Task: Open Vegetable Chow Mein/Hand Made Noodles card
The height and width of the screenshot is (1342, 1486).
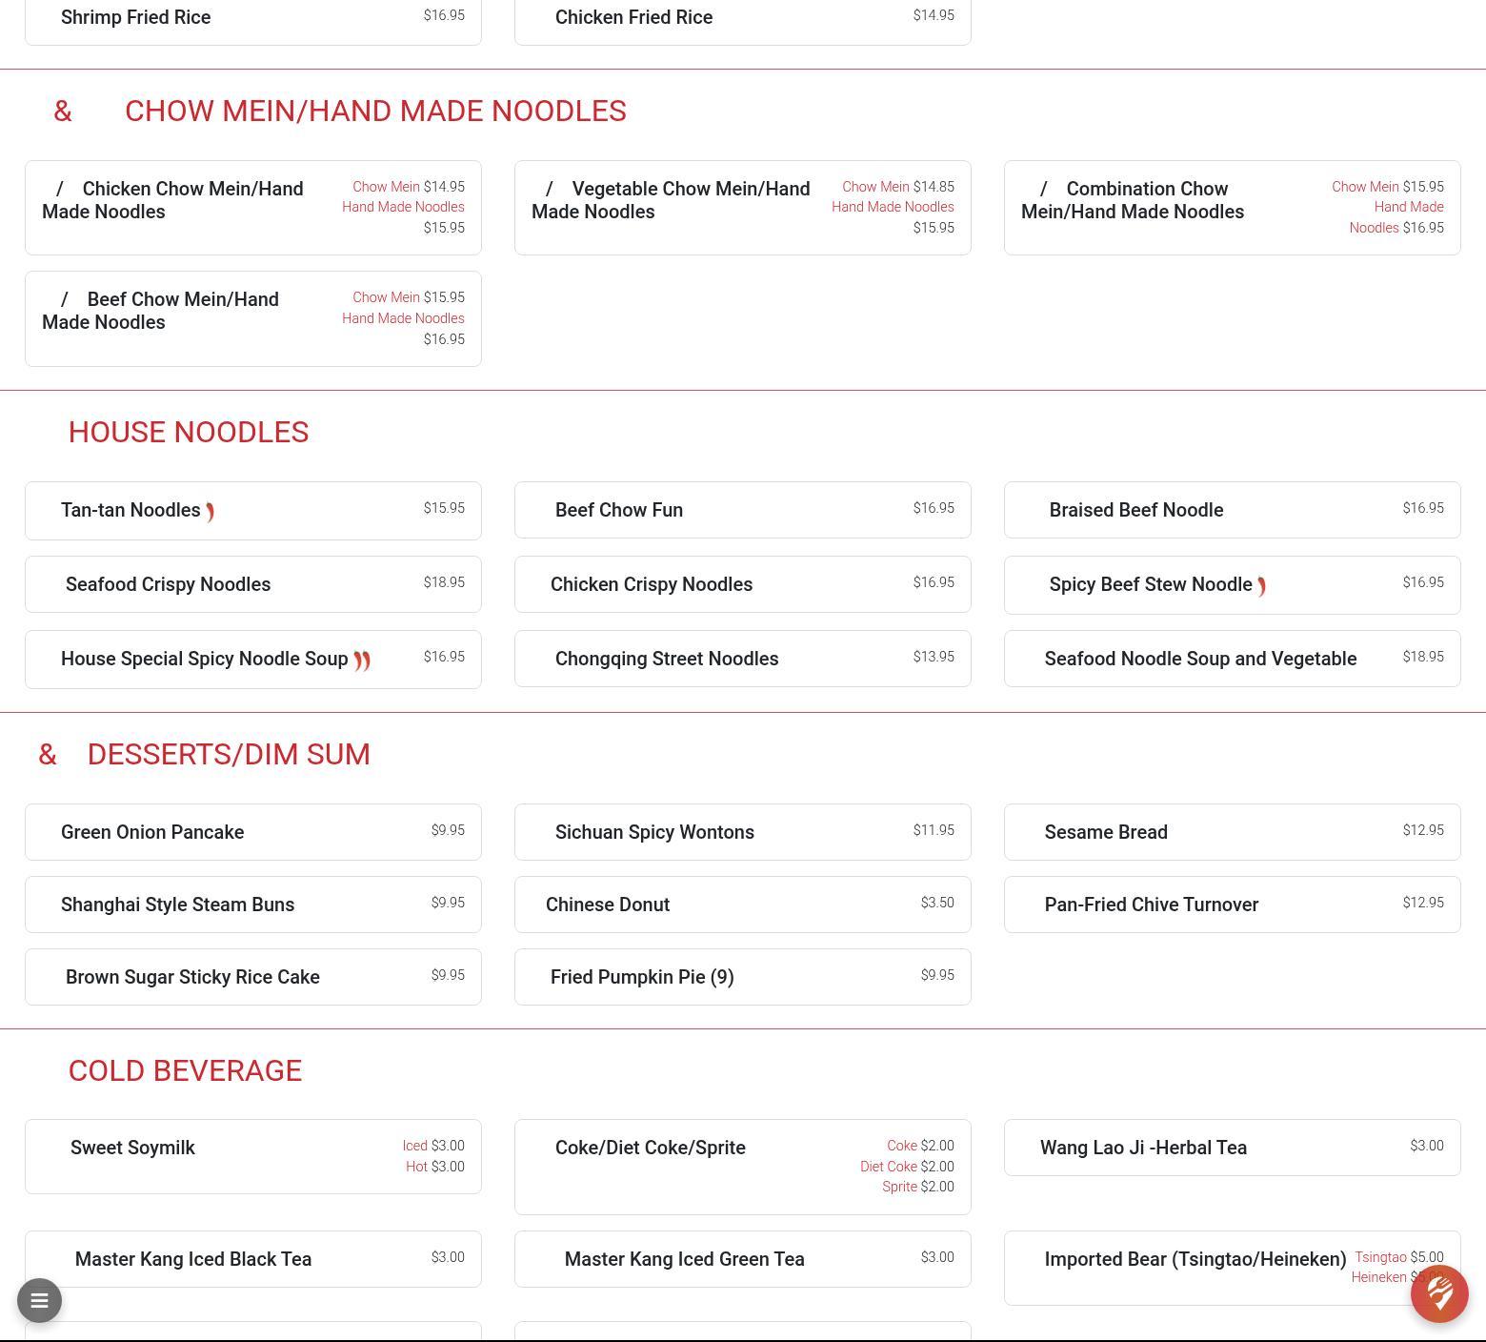Action: click(x=743, y=208)
